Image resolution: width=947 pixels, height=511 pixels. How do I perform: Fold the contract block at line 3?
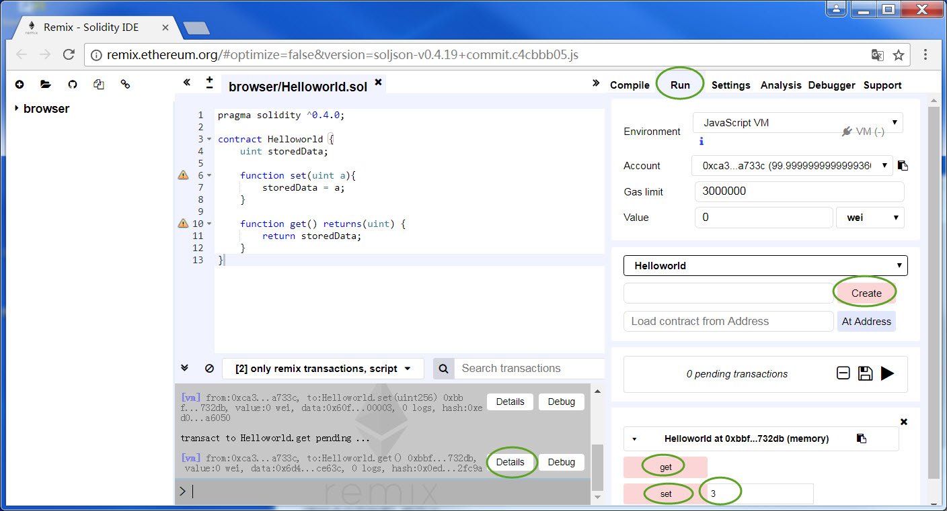point(209,140)
